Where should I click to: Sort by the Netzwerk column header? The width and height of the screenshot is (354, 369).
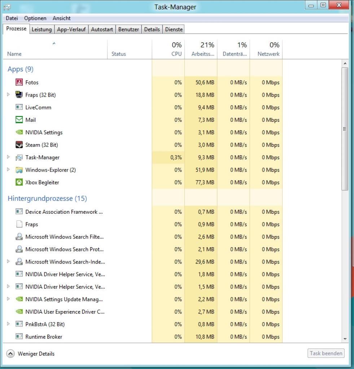pyautogui.click(x=266, y=49)
